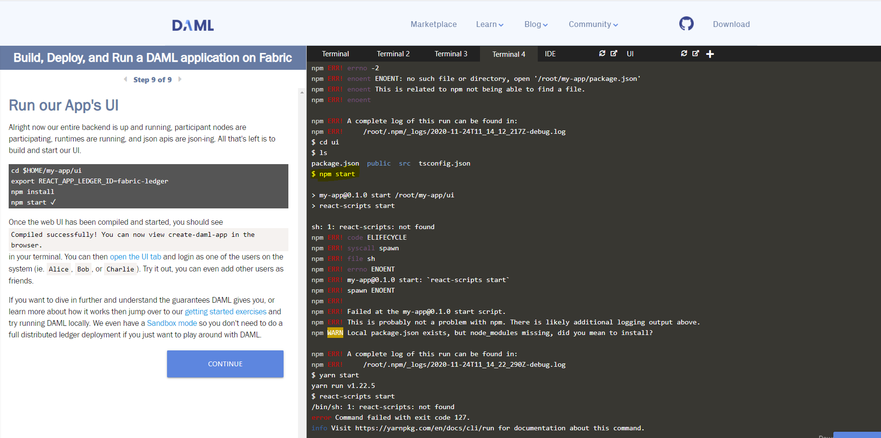Refresh the IDE tab
The image size is (881, 438).
tap(602, 53)
